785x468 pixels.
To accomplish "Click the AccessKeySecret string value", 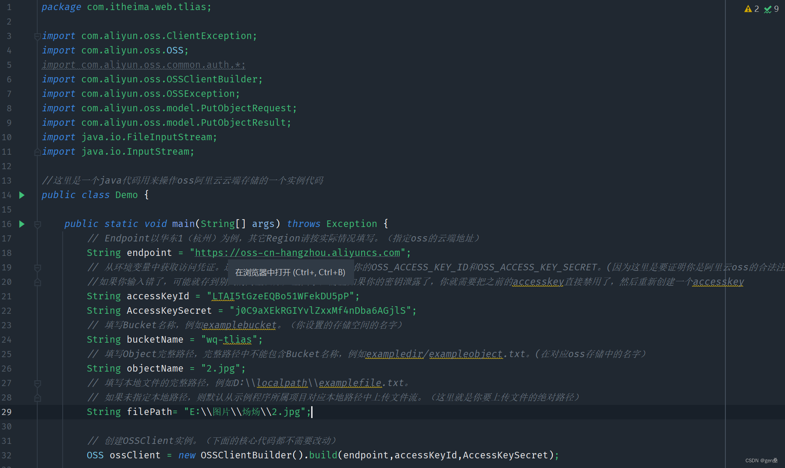I will [320, 311].
